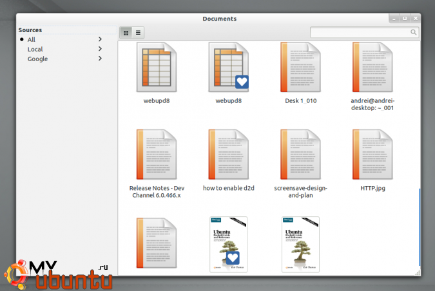The image size is (435, 291).
Task: Open Release Notes Dev Channel document icon
Action: 157,155
